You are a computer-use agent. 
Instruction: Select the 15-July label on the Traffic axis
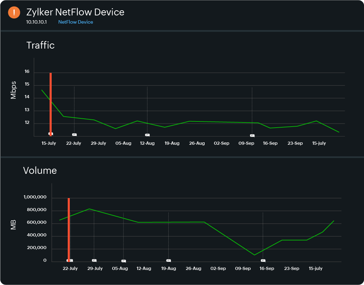pos(49,143)
